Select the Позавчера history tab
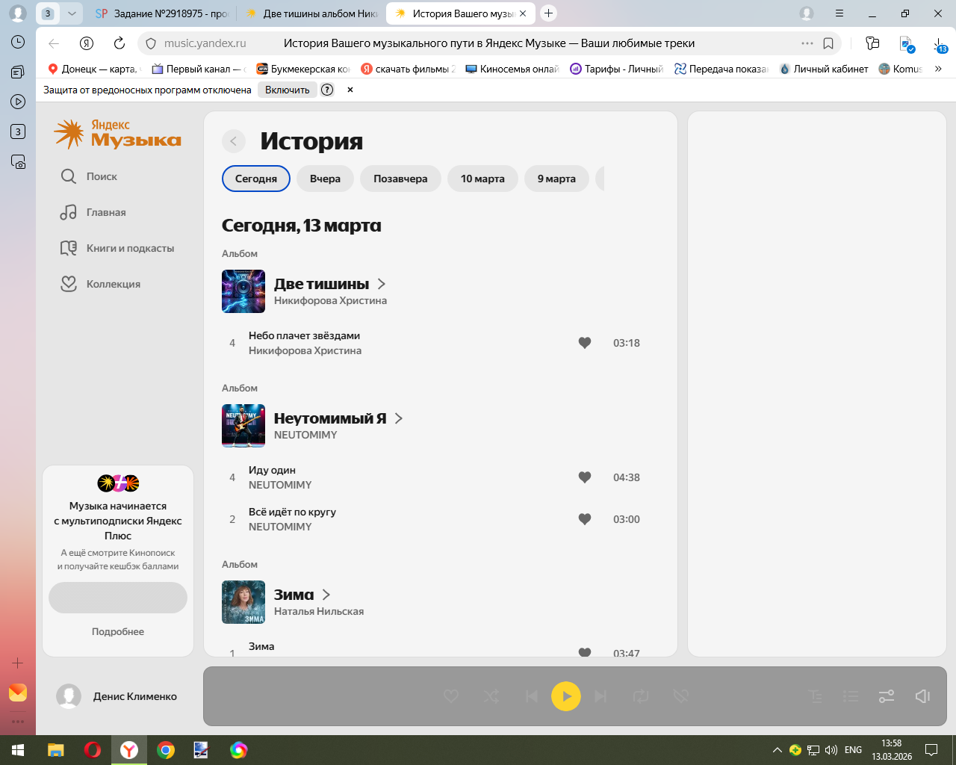This screenshot has width=956, height=765. pos(400,179)
